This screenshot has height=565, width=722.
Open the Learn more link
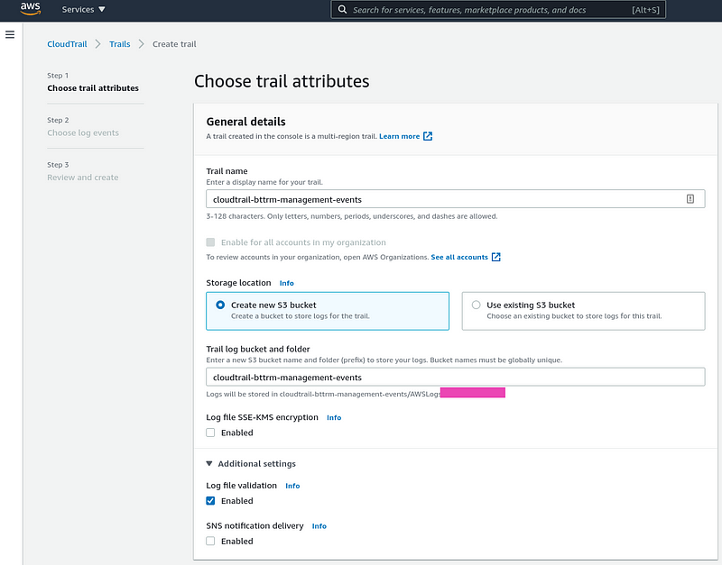(x=399, y=136)
